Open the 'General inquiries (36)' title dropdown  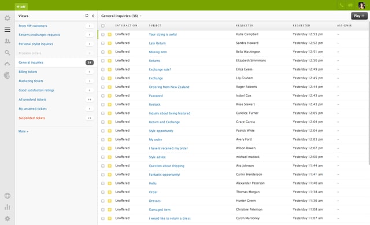tap(121, 16)
